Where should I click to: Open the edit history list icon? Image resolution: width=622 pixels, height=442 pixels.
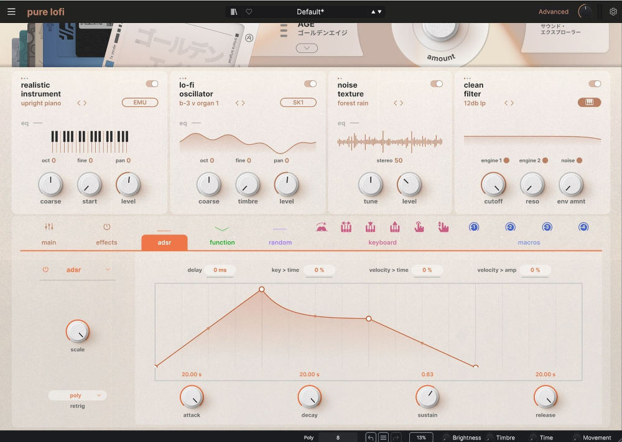383,438
